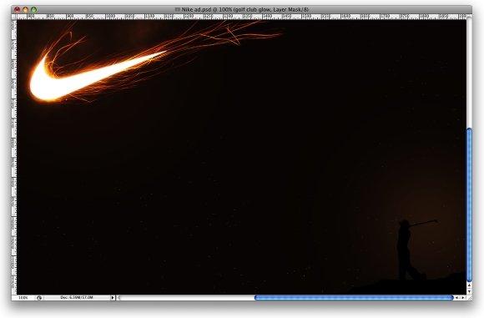Image resolution: width=484 pixels, height=318 pixels.
Task: Click the horizontal scrollbar's right arrow
Action: pyautogui.click(x=462, y=298)
